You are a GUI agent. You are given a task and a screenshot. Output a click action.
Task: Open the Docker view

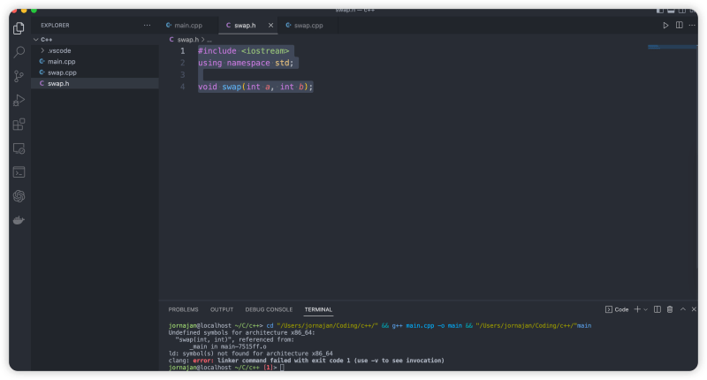[x=19, y=220]
